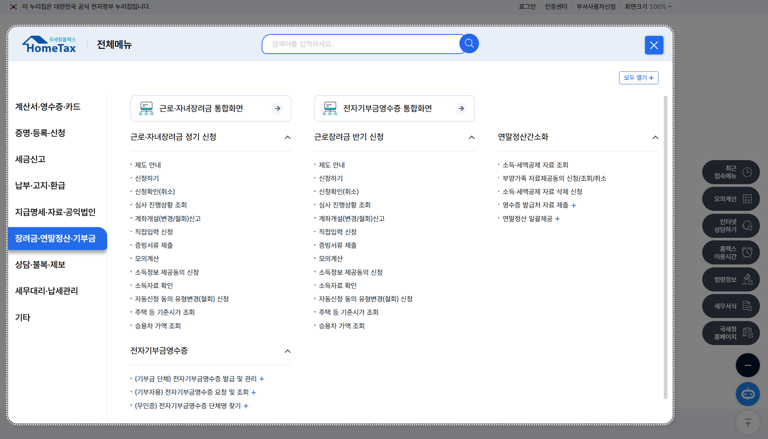Collapse the 연말정산간소화 section
This screenshot has height=439, width=768.
coord(655,137)
